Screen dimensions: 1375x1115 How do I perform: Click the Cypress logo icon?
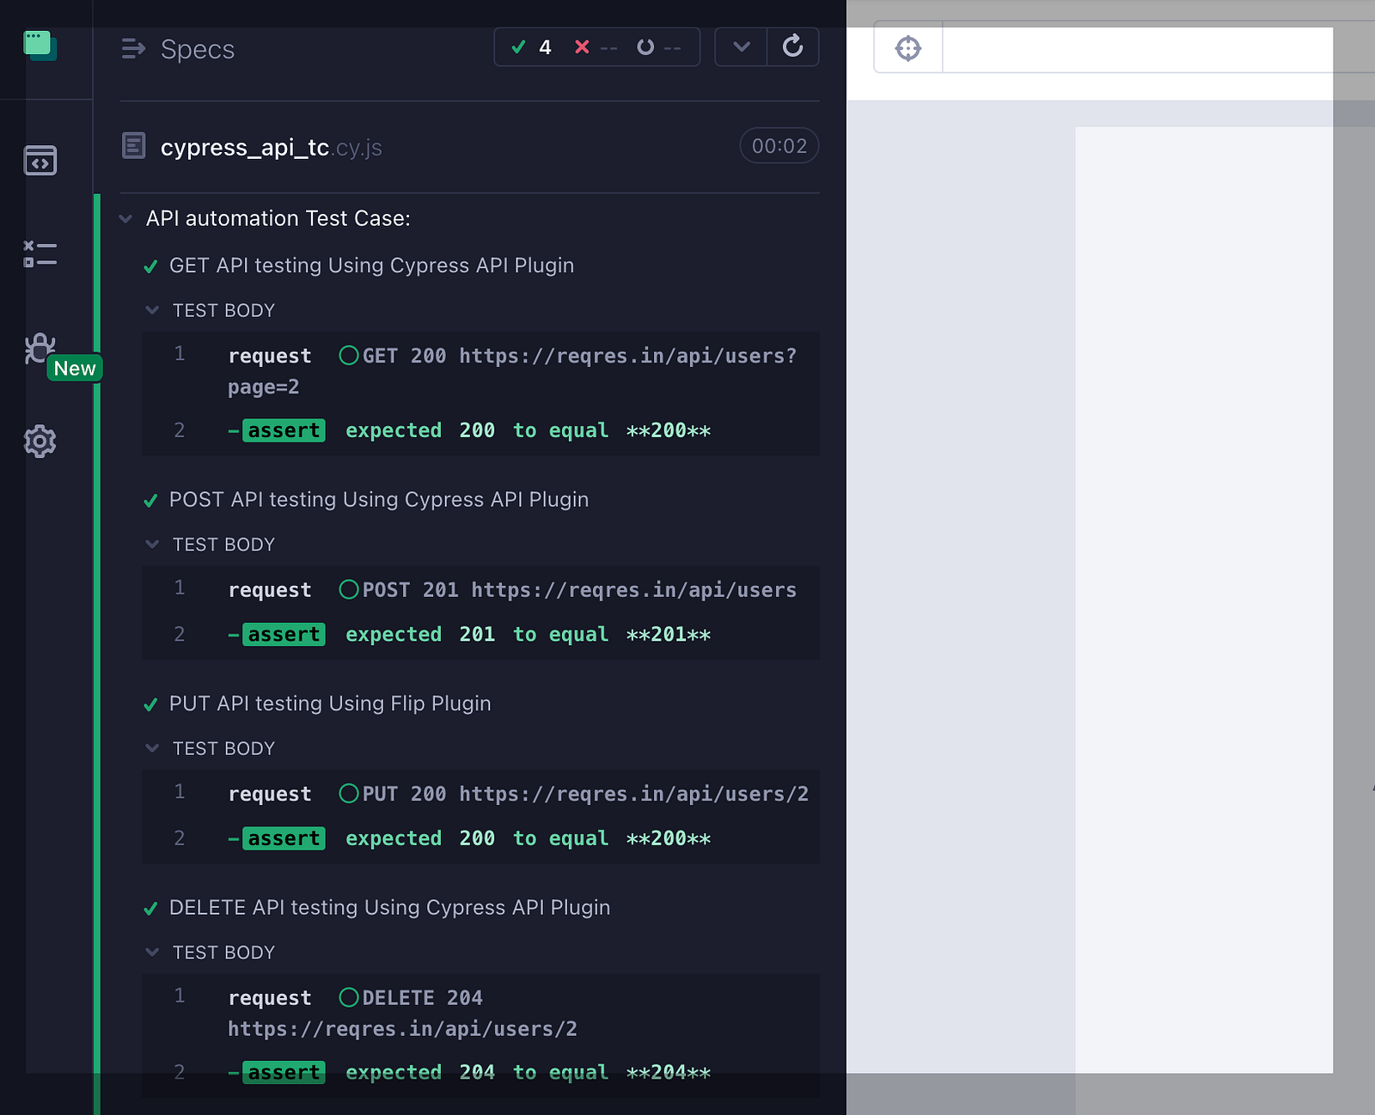40,46
